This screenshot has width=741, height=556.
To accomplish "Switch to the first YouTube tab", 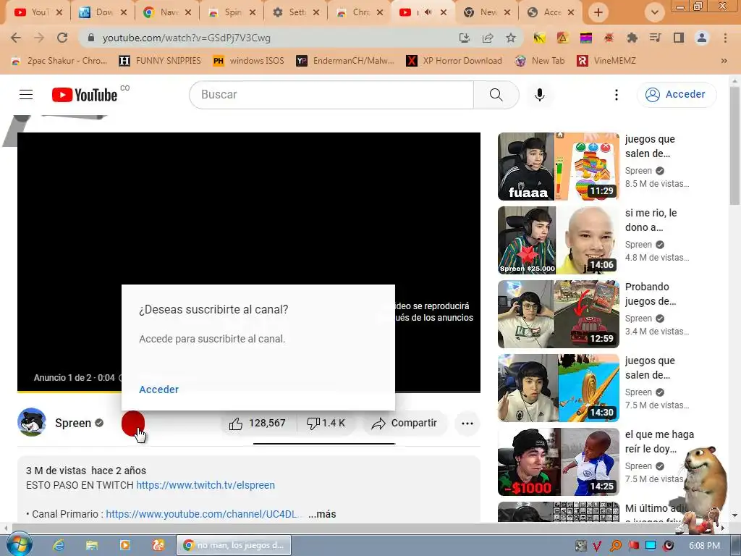I will tap(39, 12).
